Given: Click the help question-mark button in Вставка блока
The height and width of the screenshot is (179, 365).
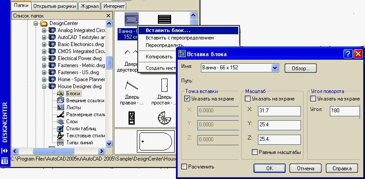Looking at the screenshot, I should point(348,54).
